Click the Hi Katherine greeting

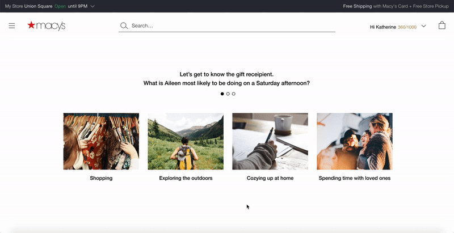[x=383, y=27]
